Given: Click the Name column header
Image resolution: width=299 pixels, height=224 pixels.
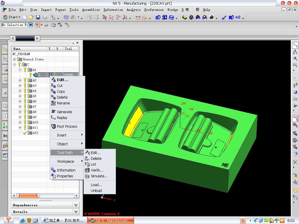Looking at the screenshot, I should 29,49.
